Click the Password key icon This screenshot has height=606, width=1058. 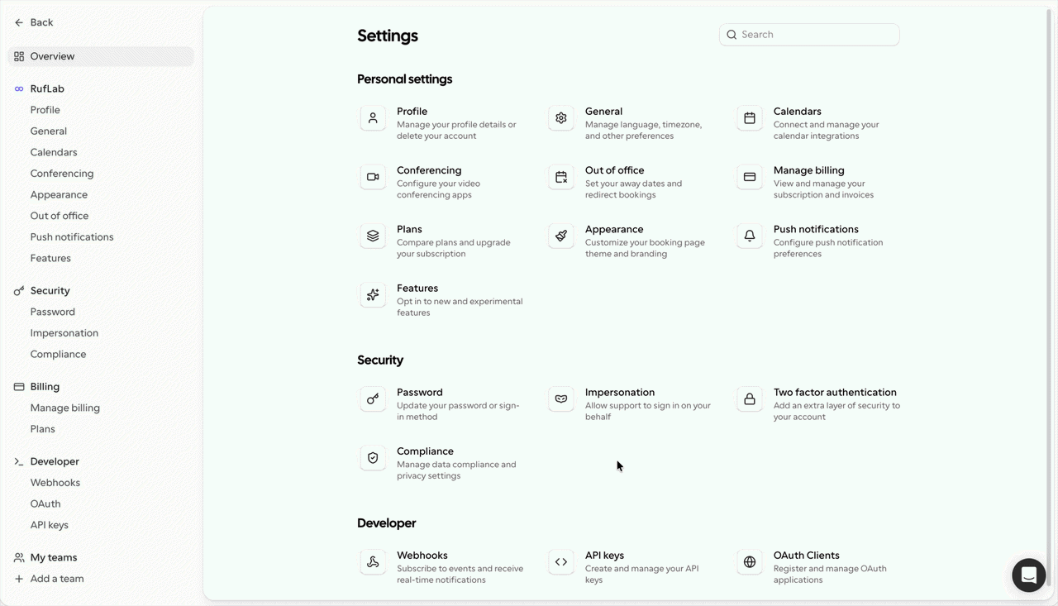[x=373, y=399]
